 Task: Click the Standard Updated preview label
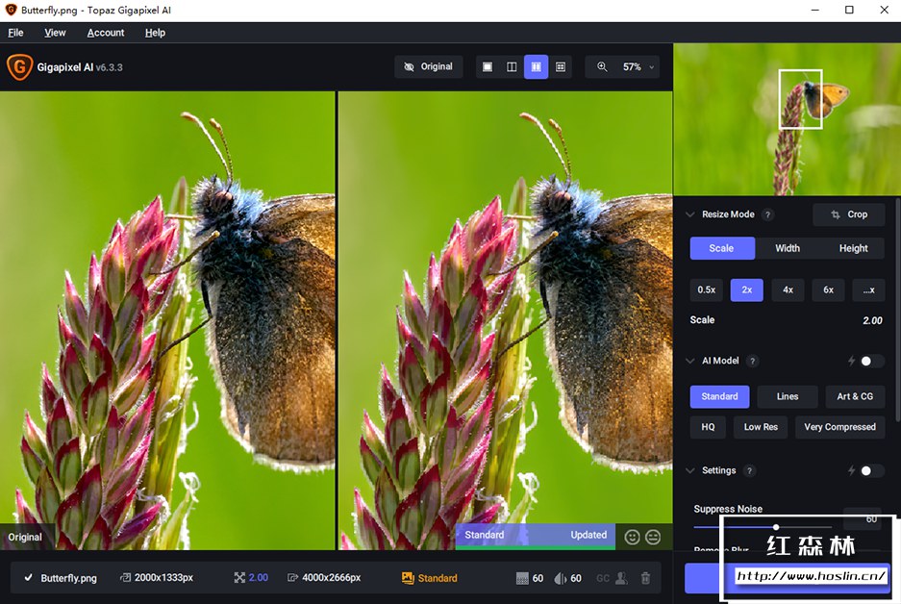point(536,535)
